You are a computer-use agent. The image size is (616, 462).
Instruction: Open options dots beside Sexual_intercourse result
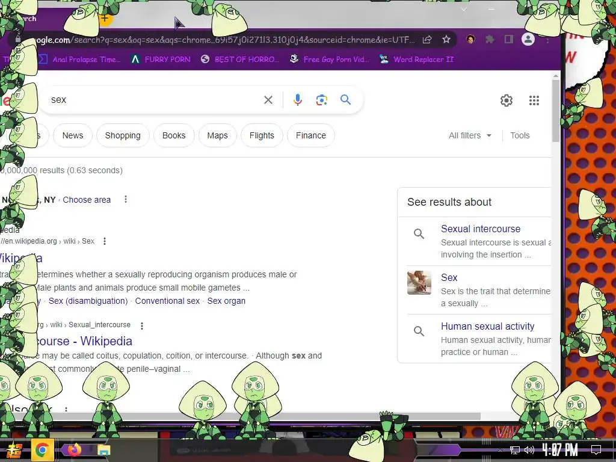142,325
